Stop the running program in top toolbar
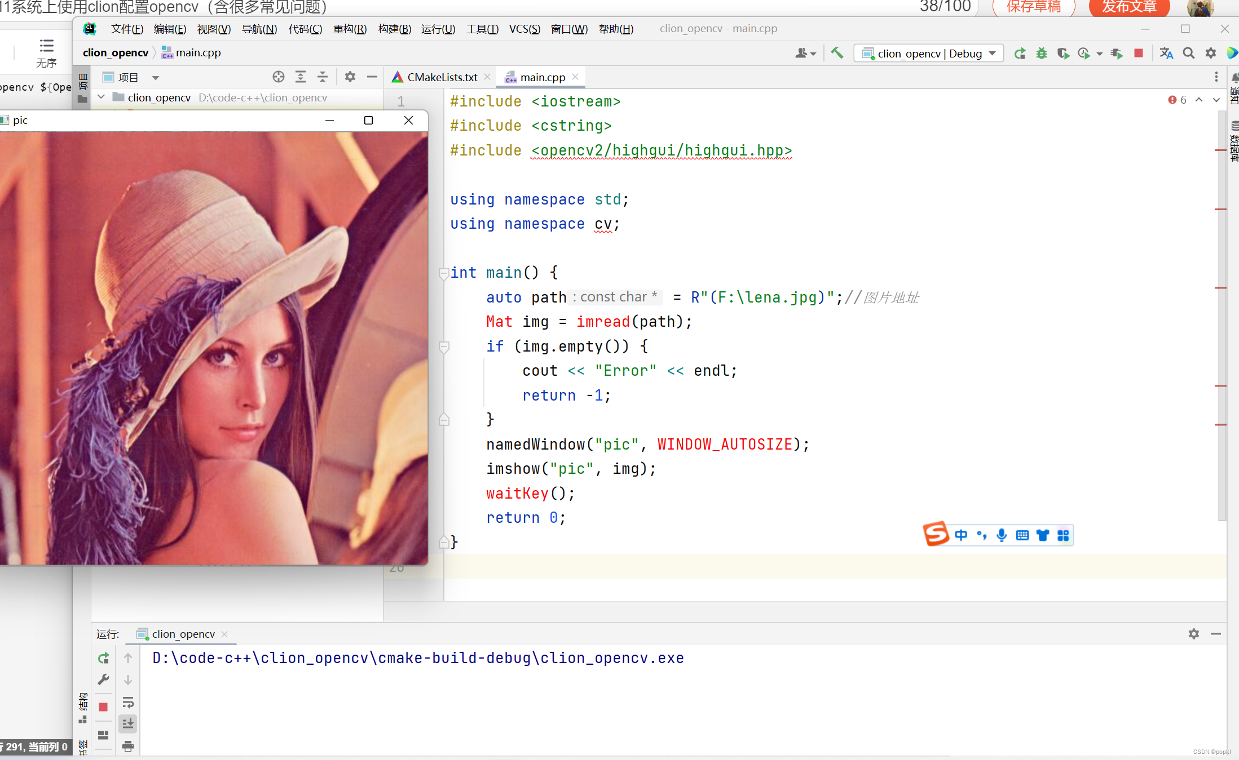 [1139, 53]
